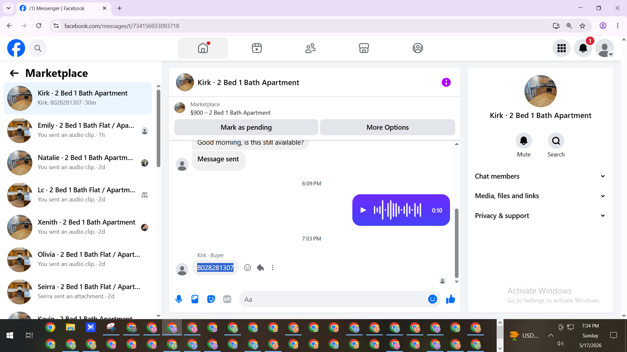627x352 pixels.
Task: Click the chat messages scrollbar
Action: (x=457, y=243)
